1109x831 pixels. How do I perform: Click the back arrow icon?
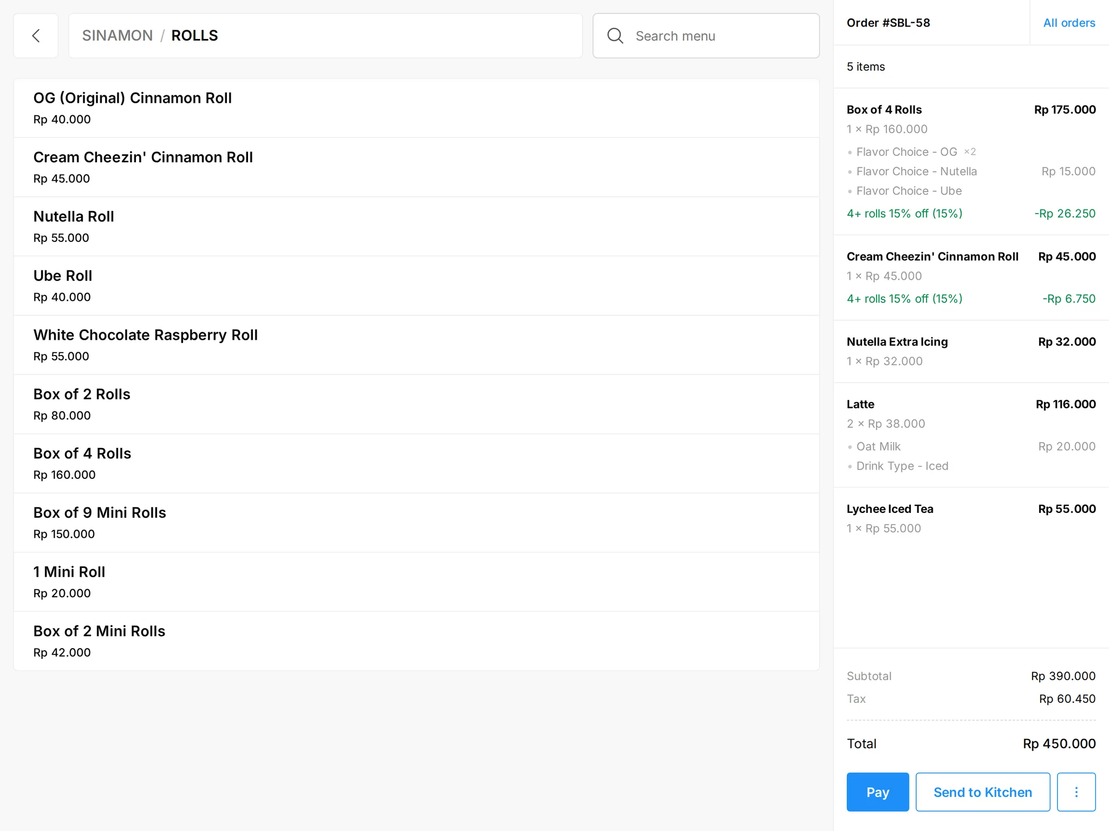[x=36, y=36]
